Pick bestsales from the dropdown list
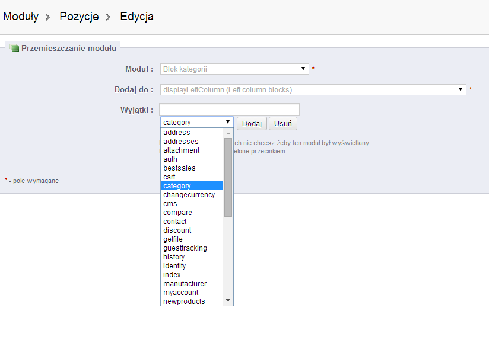 coord(192,168)
